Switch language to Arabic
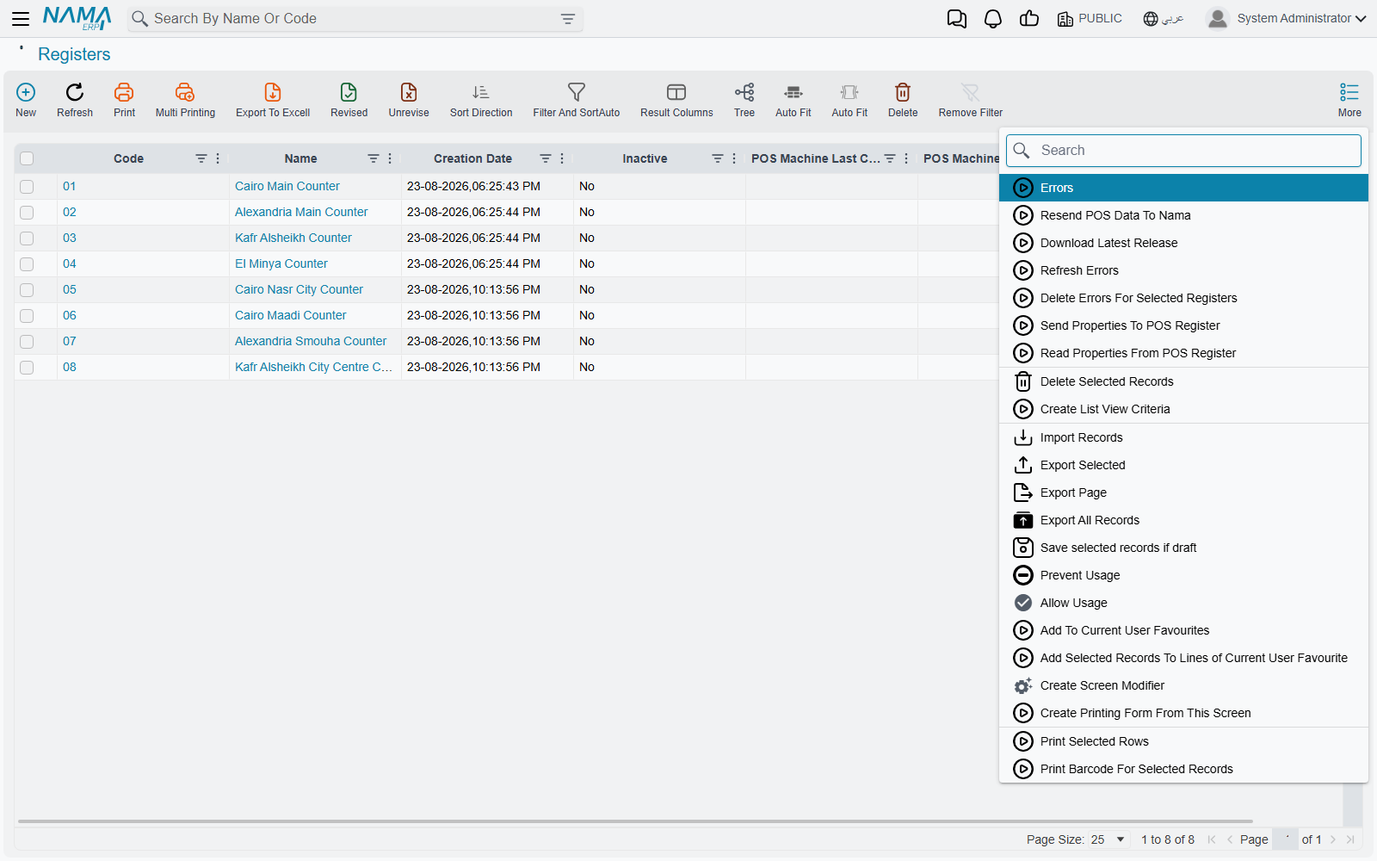This screenshot has height=861, width=1377. point(1164,19)
